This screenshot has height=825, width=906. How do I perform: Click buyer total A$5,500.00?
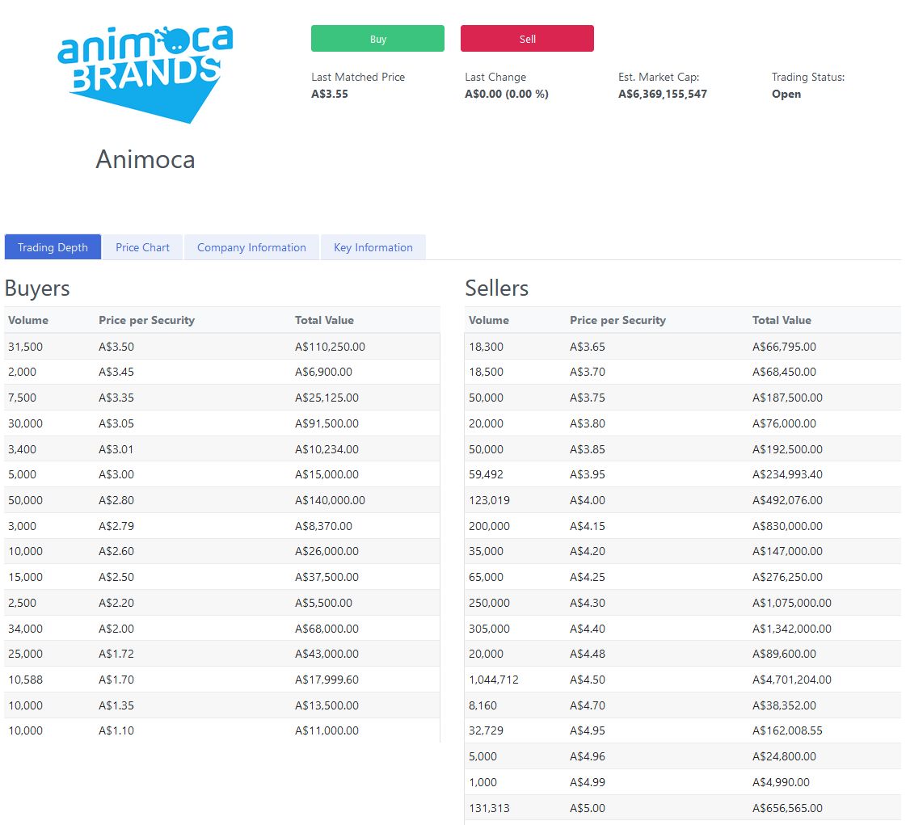323,603
